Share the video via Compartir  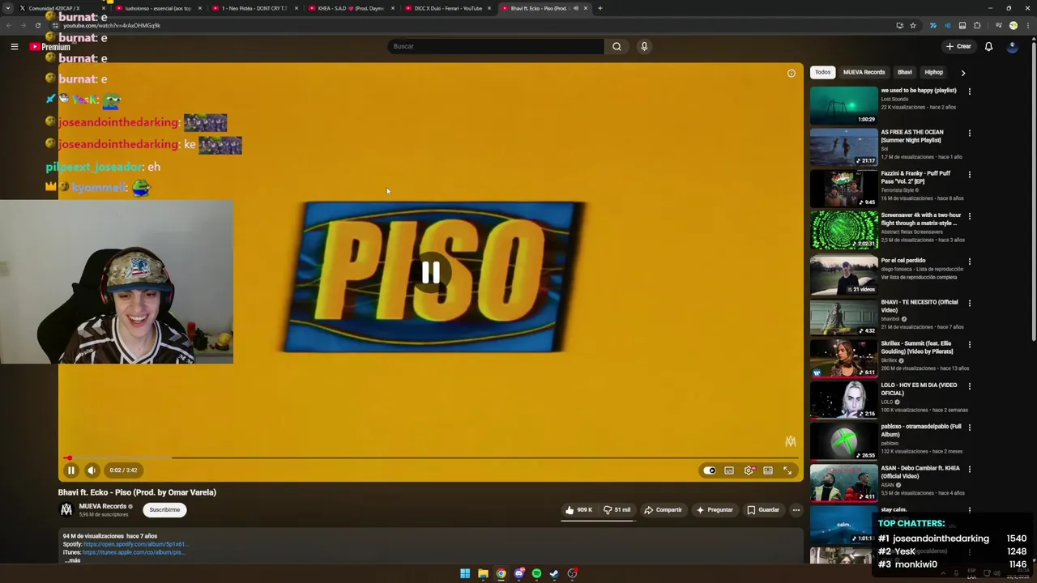pos(663,510)
